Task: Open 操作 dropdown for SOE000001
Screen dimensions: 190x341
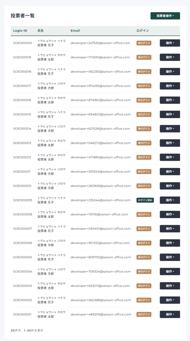Action: pyautogui.click(x=170, y=314)
